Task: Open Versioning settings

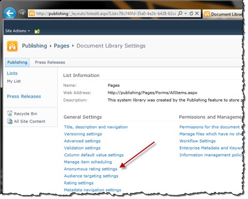Action: (83, 134)
